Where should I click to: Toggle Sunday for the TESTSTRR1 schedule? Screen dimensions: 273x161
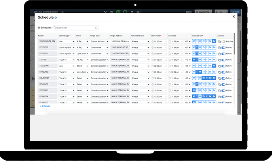214,66
